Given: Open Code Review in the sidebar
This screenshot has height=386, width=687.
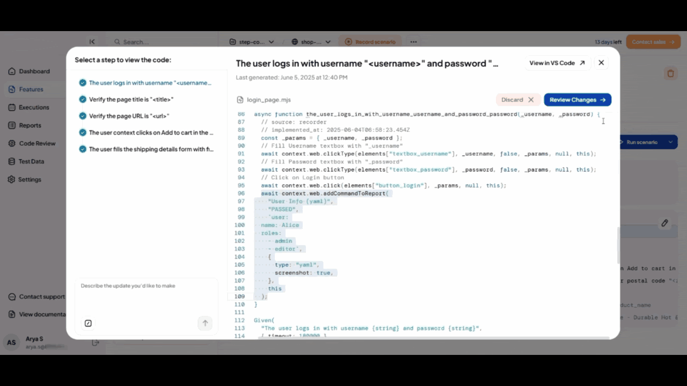Looking at the screenshot, I should [37, 143].
